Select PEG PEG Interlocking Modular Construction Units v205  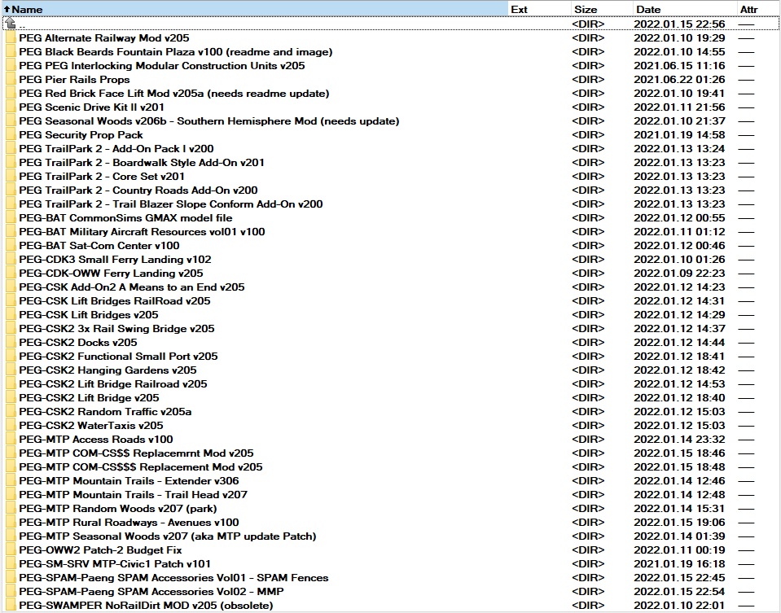tap(162, 66)
